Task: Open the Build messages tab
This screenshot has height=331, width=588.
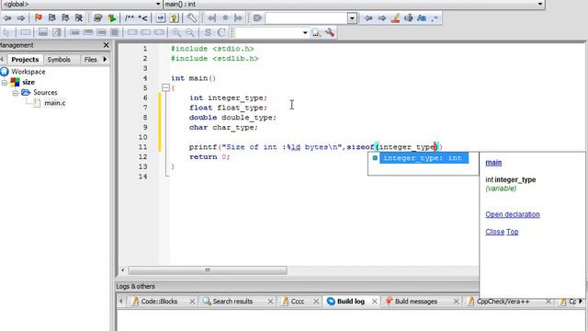Action: point(416,301)
